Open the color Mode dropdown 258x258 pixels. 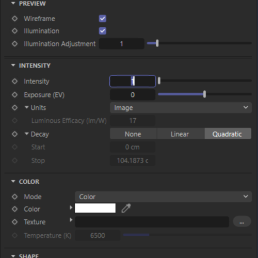click(x=163, y=197)
